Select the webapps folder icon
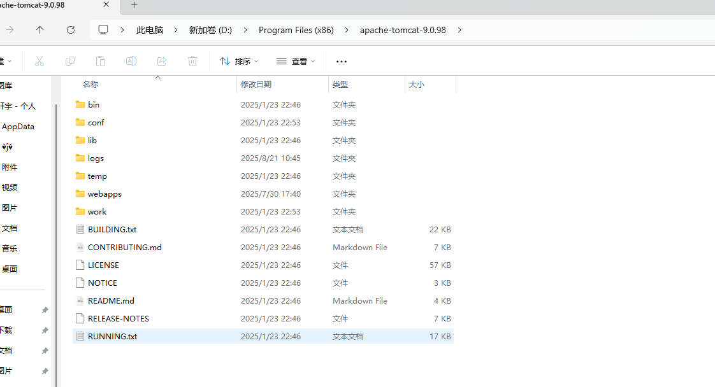 (80, 193)
